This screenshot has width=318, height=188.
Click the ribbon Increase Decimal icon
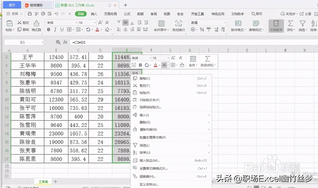coord(216,30)
